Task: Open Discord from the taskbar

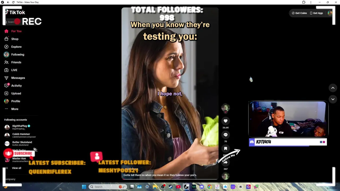Action: tap(202, 187)
